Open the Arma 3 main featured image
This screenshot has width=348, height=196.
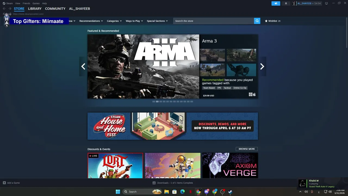pyautogui.click(x=143, y=66)
